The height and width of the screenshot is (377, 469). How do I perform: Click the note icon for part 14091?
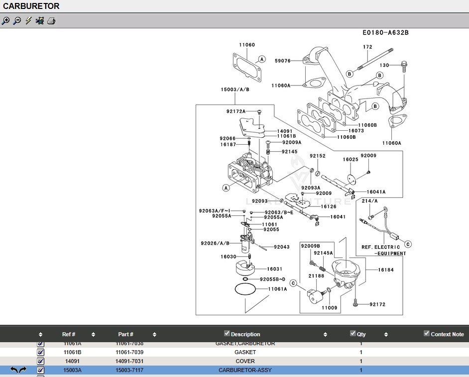[41, 361]
